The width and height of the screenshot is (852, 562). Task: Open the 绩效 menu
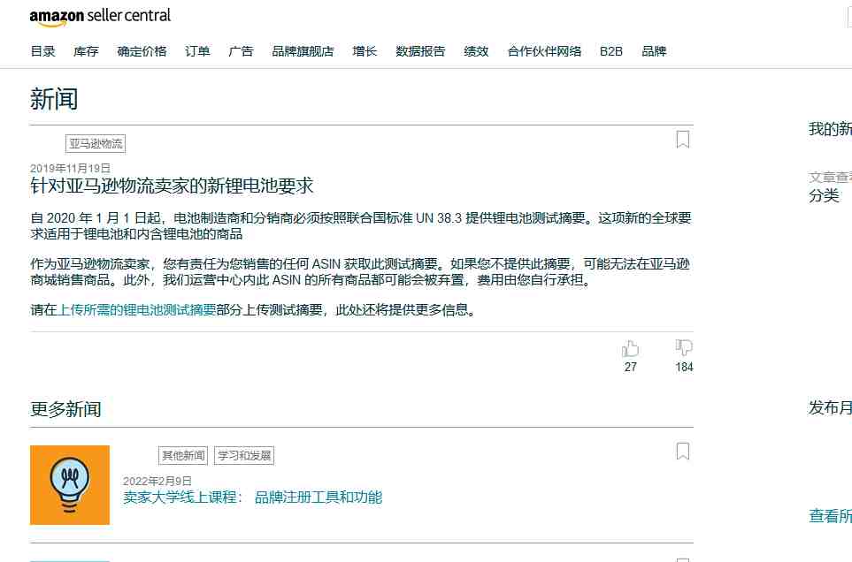(476, 51)
